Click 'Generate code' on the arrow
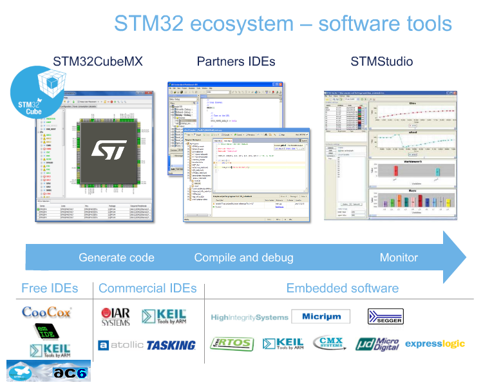 click(x=117, y=257)
